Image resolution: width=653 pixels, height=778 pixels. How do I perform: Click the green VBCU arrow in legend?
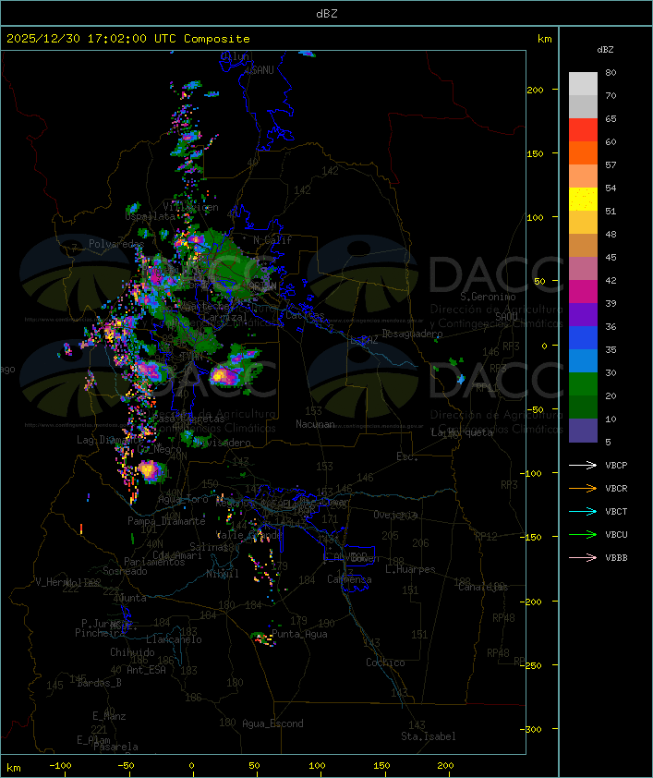pyautogui.click(x=583, y=534)
